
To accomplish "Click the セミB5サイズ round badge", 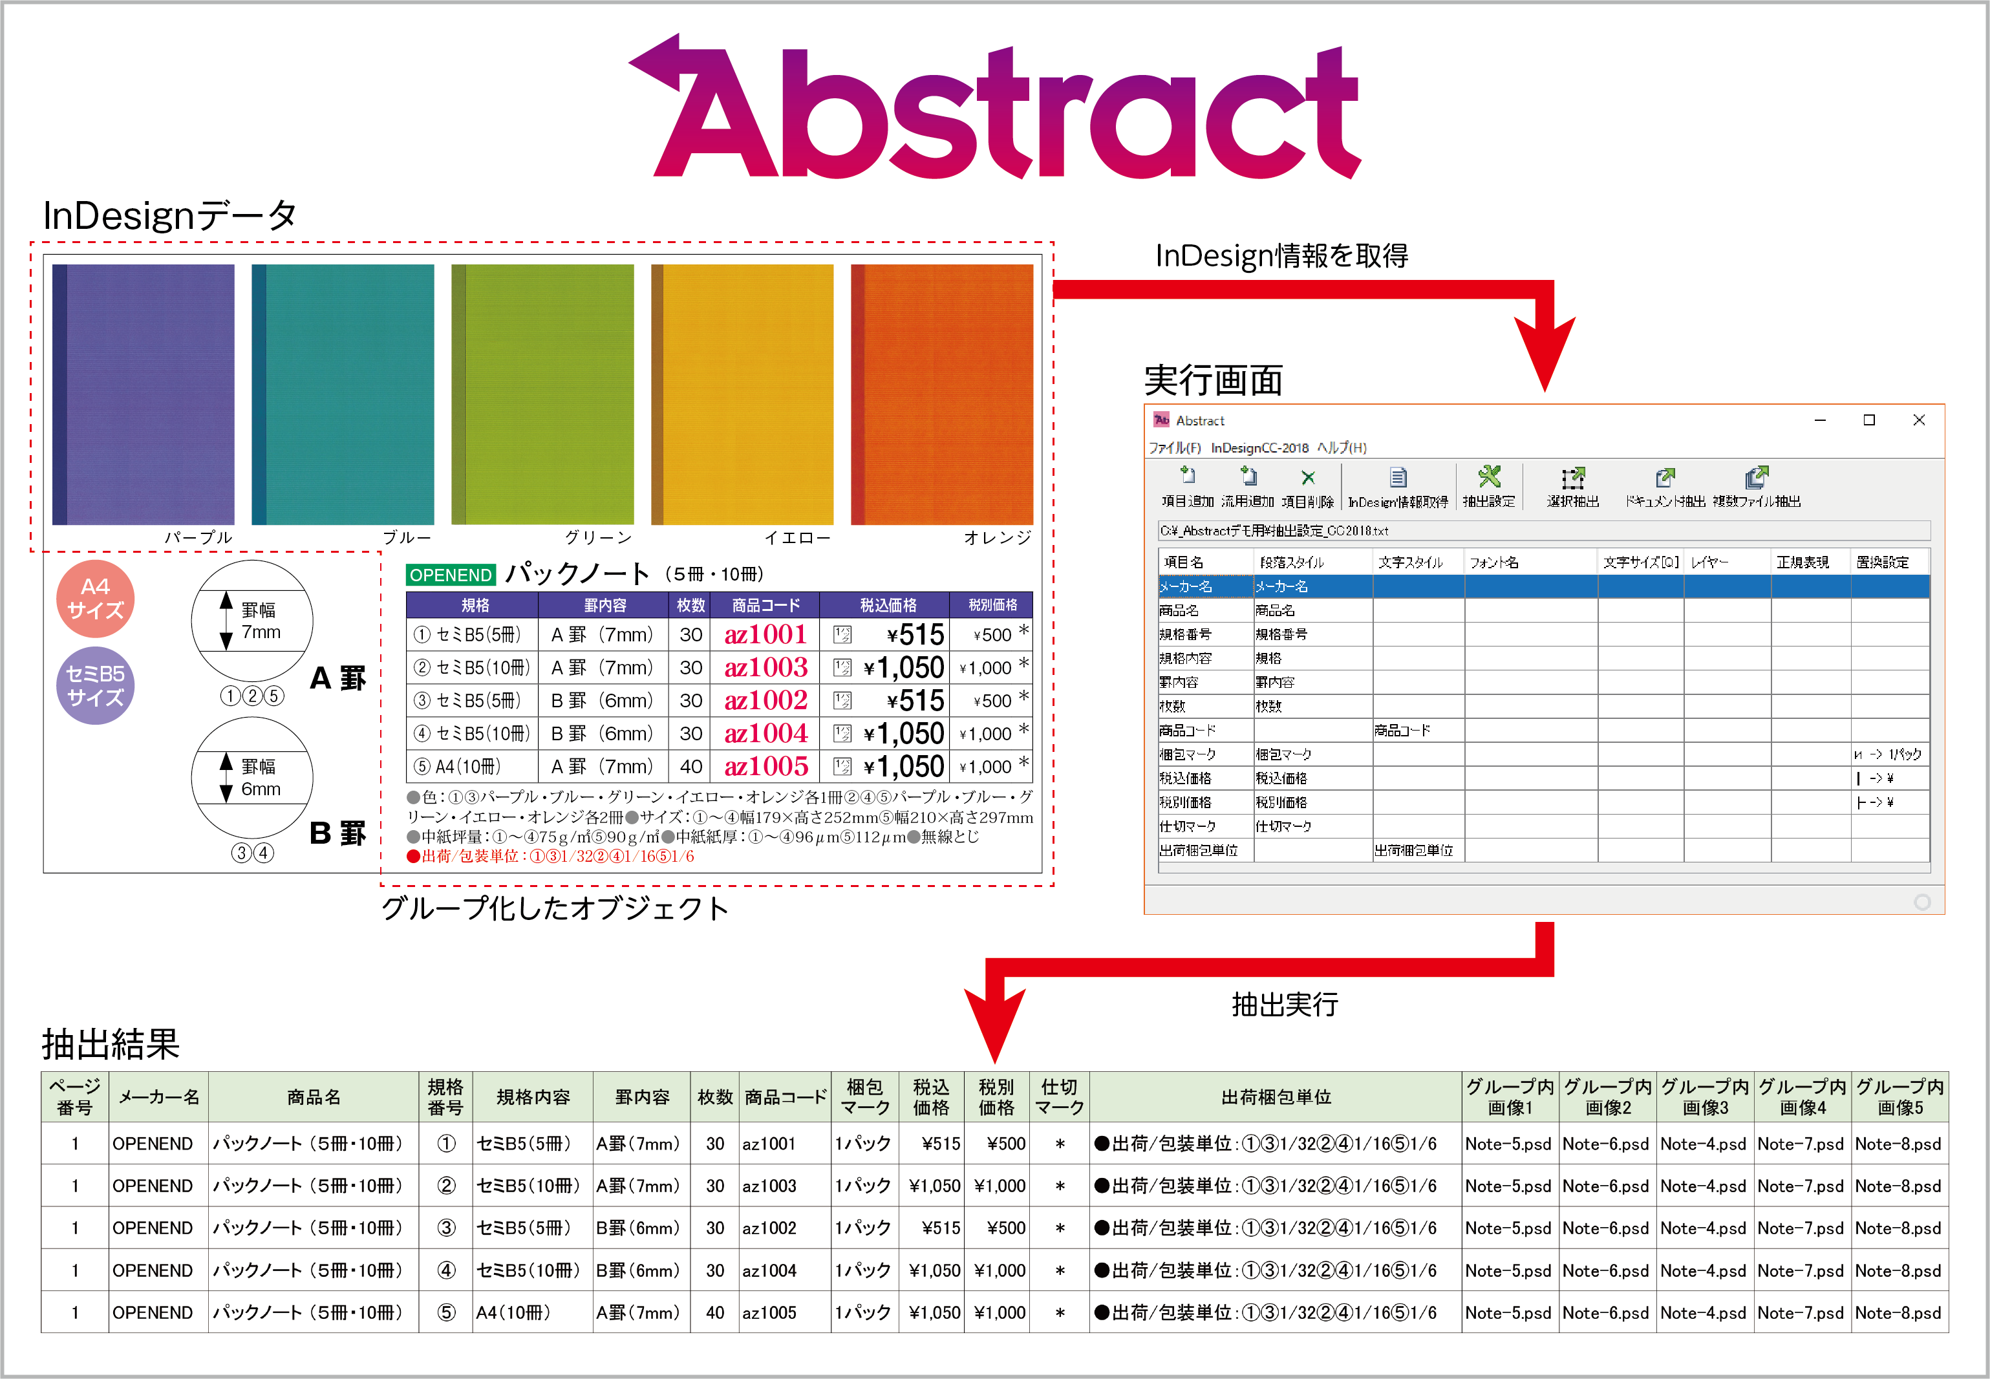I will pos(95,685).
